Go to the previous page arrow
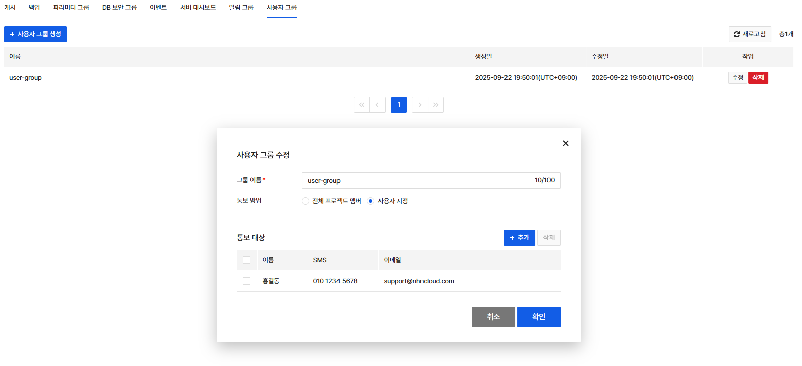Screen dimensions: 802x366 (377, 105)
